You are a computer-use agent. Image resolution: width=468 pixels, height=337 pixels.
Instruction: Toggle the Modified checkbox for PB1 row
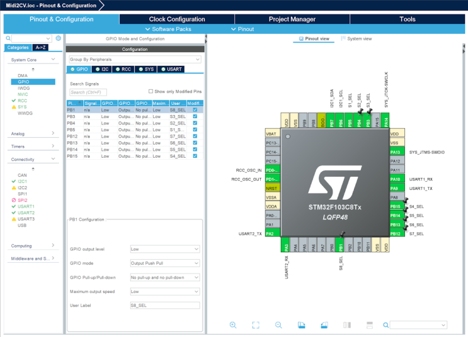(195, 110)
